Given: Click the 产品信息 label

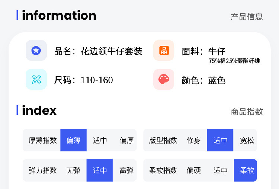Looking at the screenshot, I should pyautogui.click(x=247, y=16).
